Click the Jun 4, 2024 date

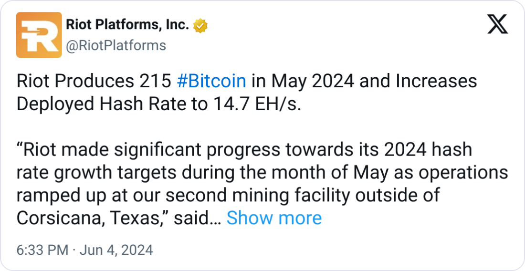pos(116,250)
